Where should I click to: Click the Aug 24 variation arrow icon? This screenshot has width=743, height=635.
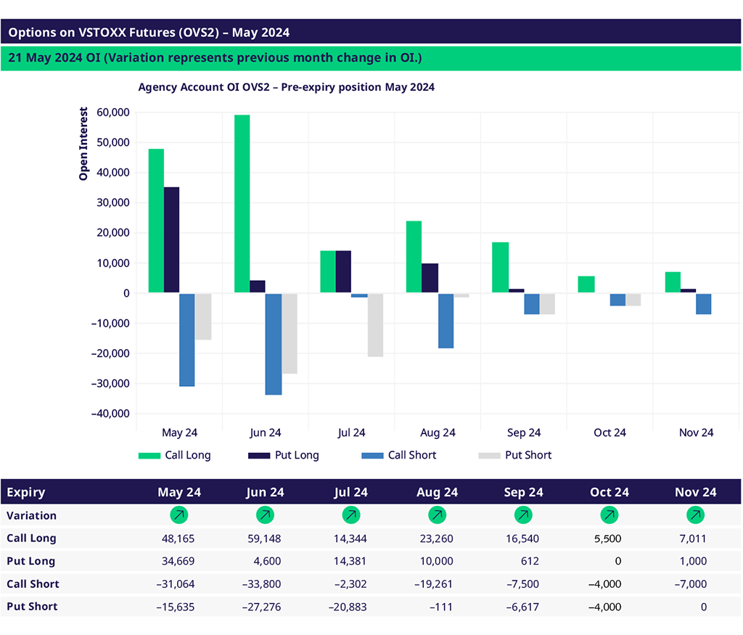437,515
